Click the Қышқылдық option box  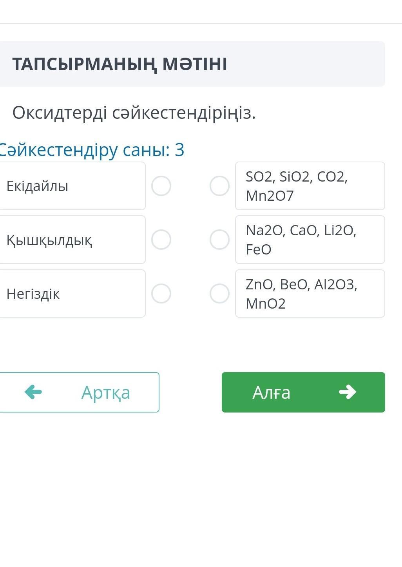tap(71, 240)
